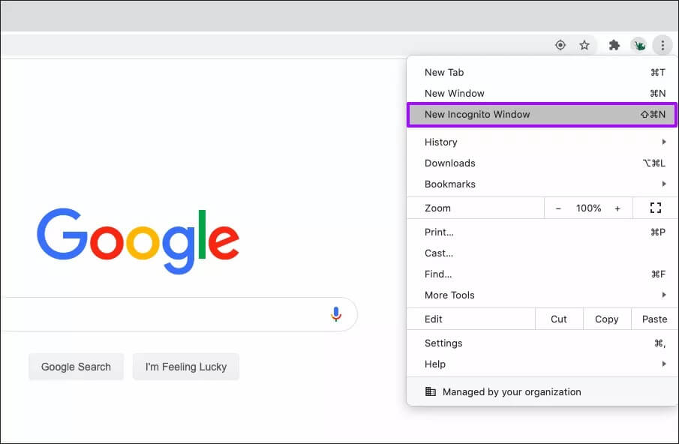Click the microphone voice search icon

(336, 314)
